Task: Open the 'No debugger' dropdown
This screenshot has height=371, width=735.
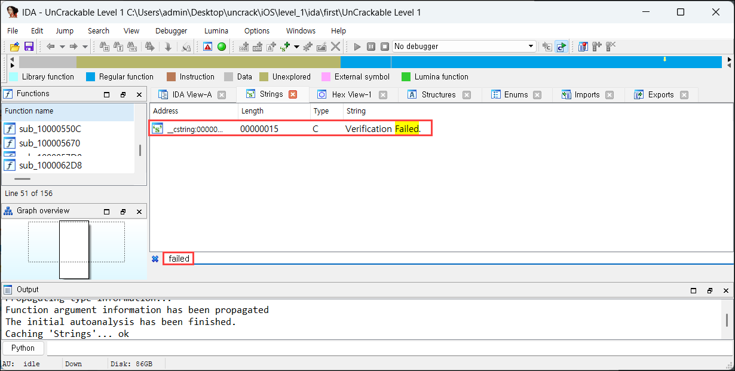Action: coord(464,47)
